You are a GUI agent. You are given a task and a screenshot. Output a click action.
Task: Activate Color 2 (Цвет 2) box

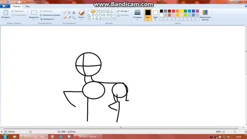pos(156,15)
